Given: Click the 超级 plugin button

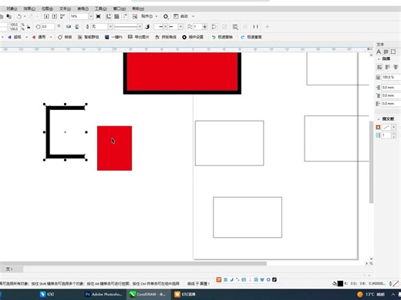Looking at the screenshot, I should (15, 37).
